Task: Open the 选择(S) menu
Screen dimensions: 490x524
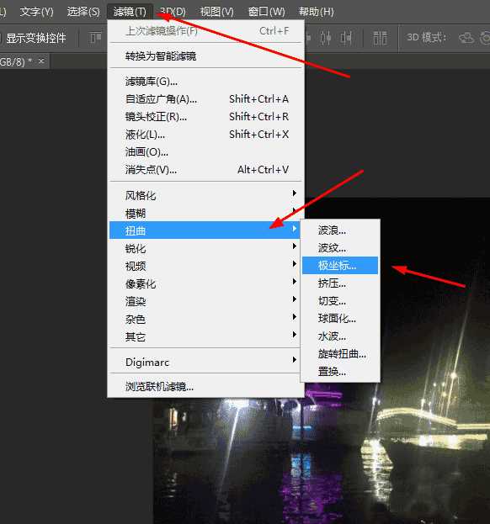Action: point(83,12)
